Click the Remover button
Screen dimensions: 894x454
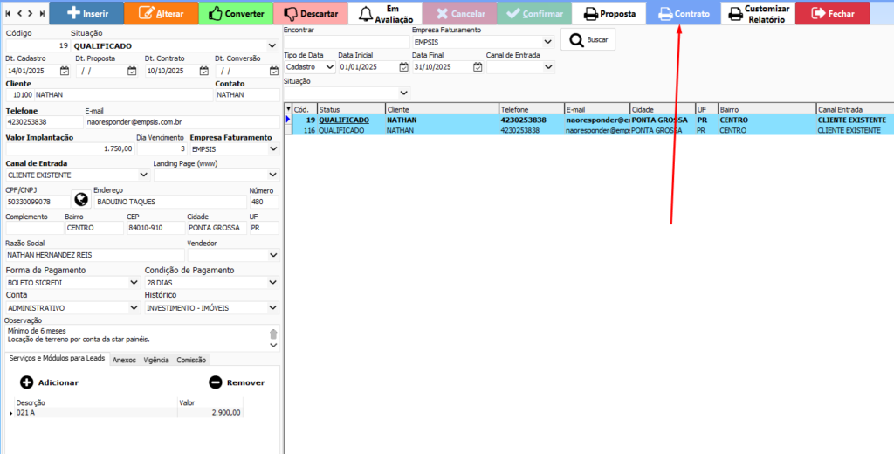(237, 382)
